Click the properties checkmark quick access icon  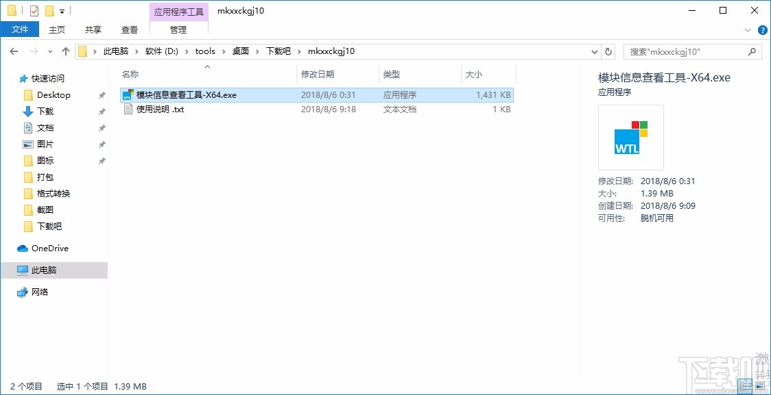click(x=34, y=10)
